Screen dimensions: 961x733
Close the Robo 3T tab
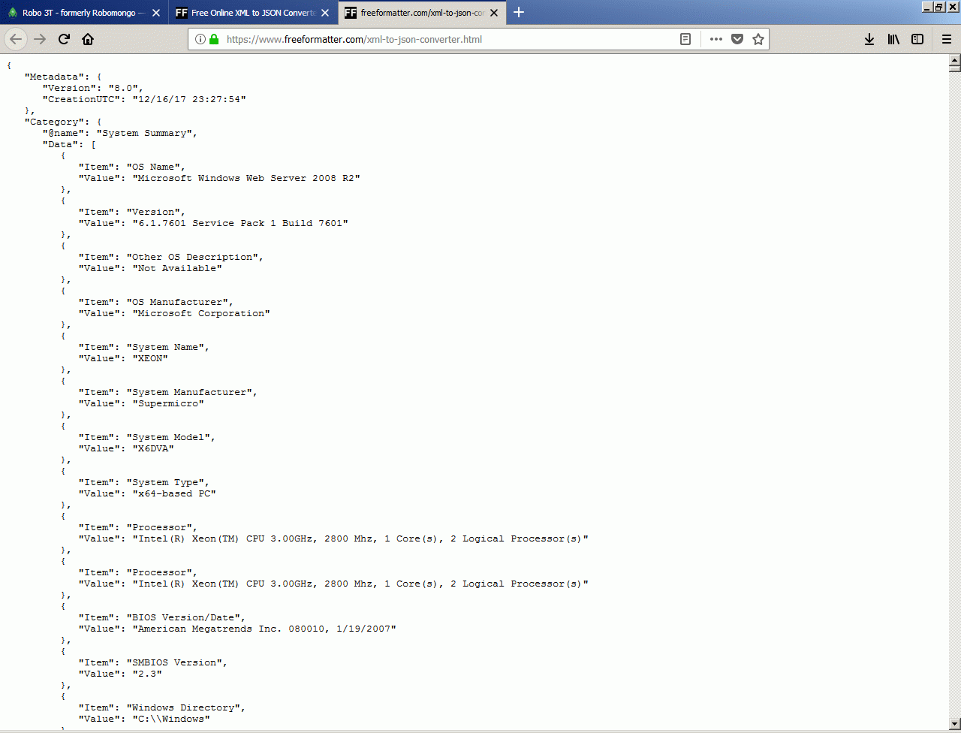pos(155,13)
